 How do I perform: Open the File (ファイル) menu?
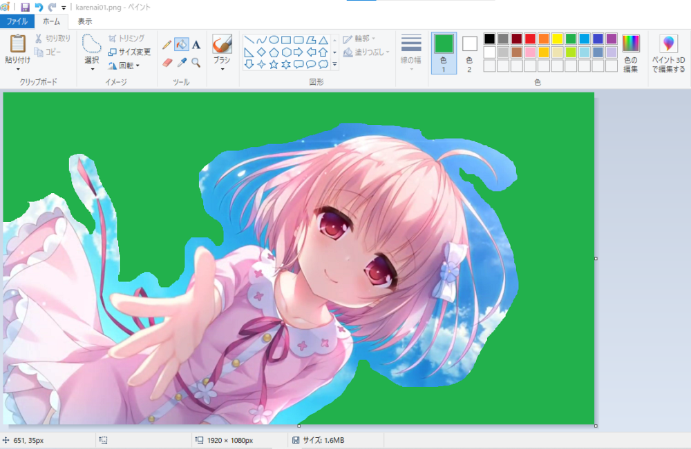(17, 21)
